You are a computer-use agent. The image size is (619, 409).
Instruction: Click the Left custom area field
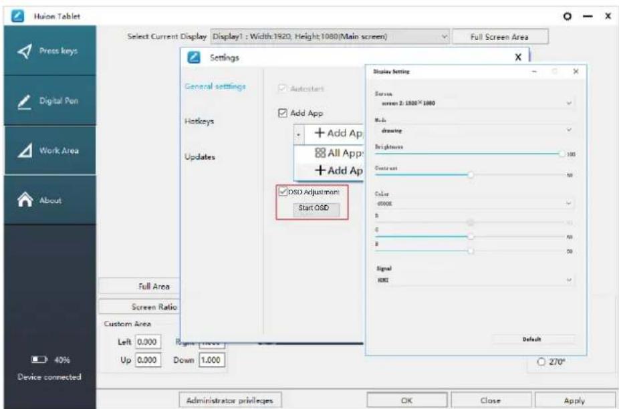coord(148,342)
